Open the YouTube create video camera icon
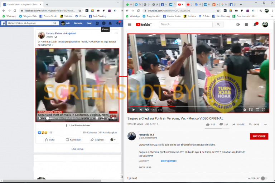This screenshot has height=183, width=275. (x=238, y=25)
